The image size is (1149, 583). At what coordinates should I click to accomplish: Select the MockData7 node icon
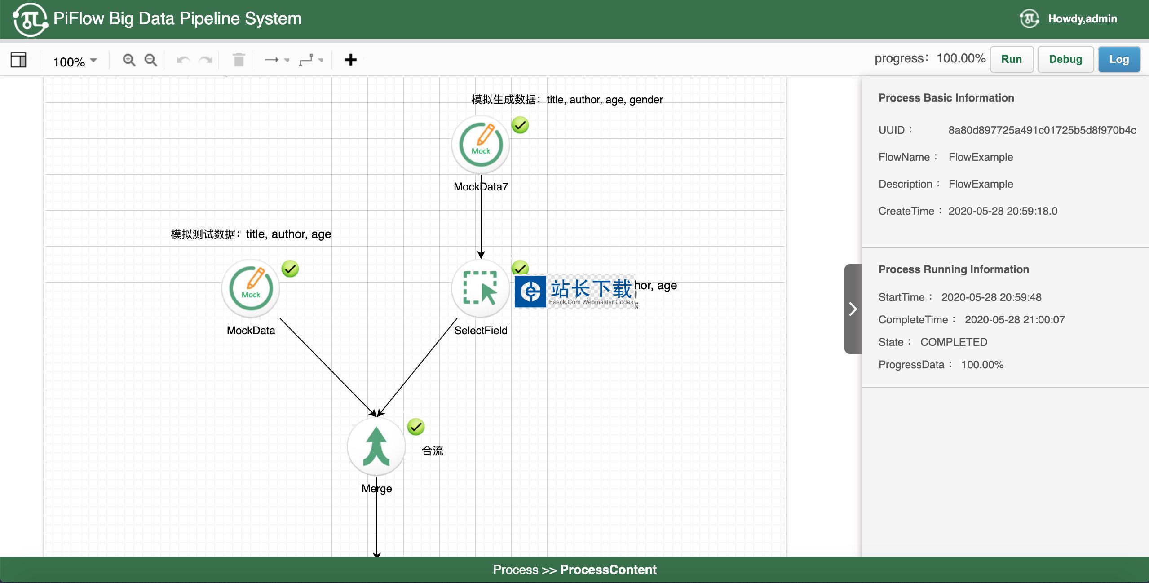click(480, 145)
